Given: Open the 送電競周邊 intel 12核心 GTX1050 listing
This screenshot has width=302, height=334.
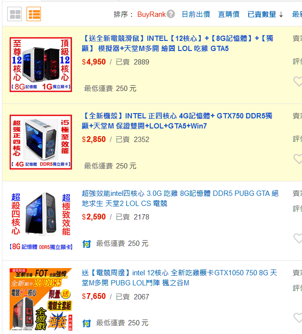Looking at the screenshot, I should [180, 278].
